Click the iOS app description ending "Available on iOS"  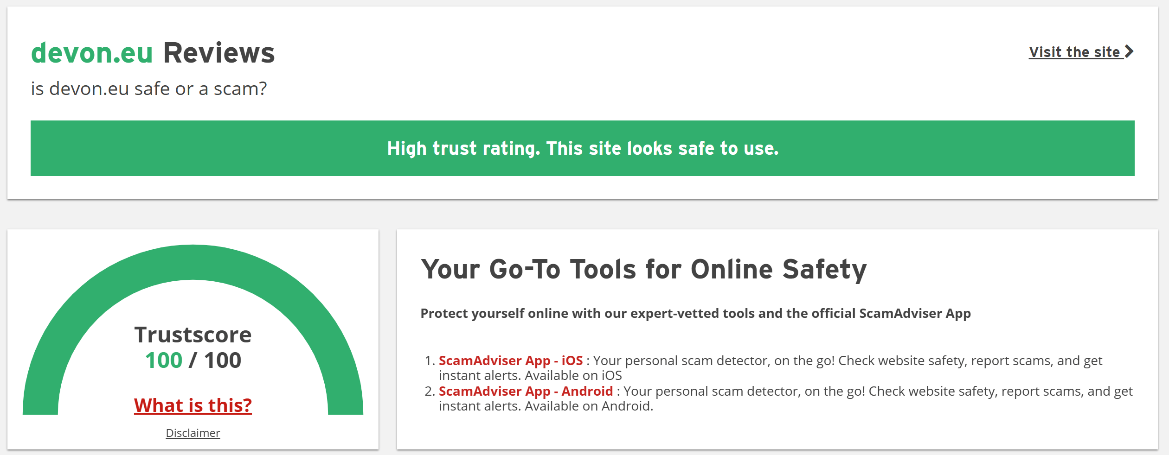click(x=530, y=375)
